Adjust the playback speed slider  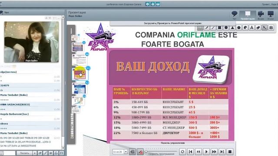coord(161,151)
